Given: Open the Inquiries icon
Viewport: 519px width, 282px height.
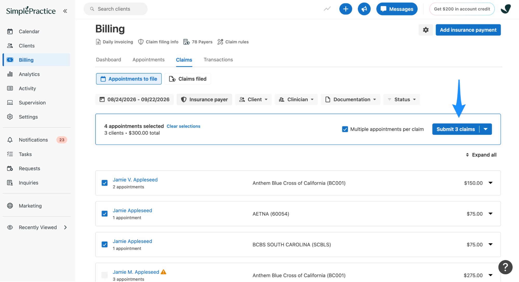Looking at the screenshot, I should click(x=10, y=183).
